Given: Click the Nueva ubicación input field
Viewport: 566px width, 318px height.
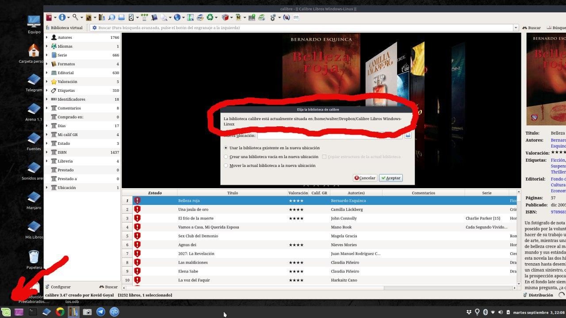Looking at the screenshot, I should point(330,136).
